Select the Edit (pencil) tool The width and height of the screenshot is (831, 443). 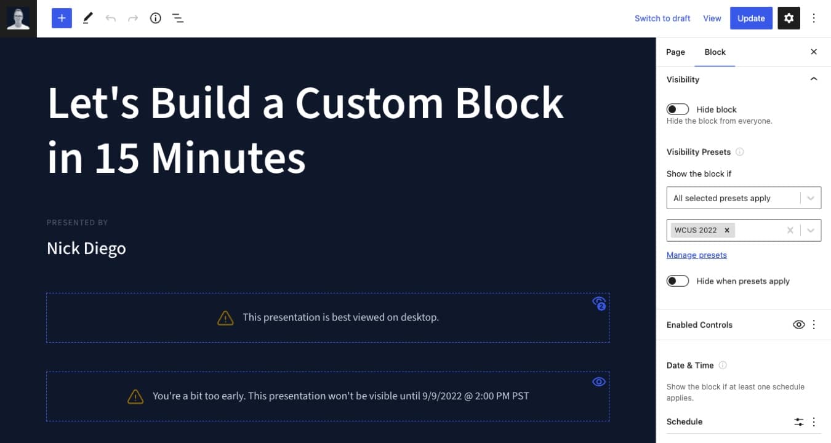point(87,18)
